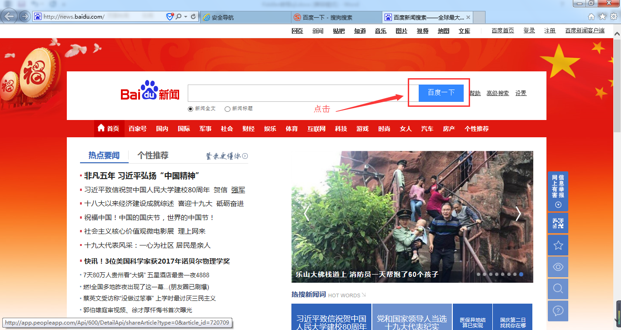Select the highlighted blue carousel indicator dot
This screenshot has height=330, width=621.
click(521, 274)
